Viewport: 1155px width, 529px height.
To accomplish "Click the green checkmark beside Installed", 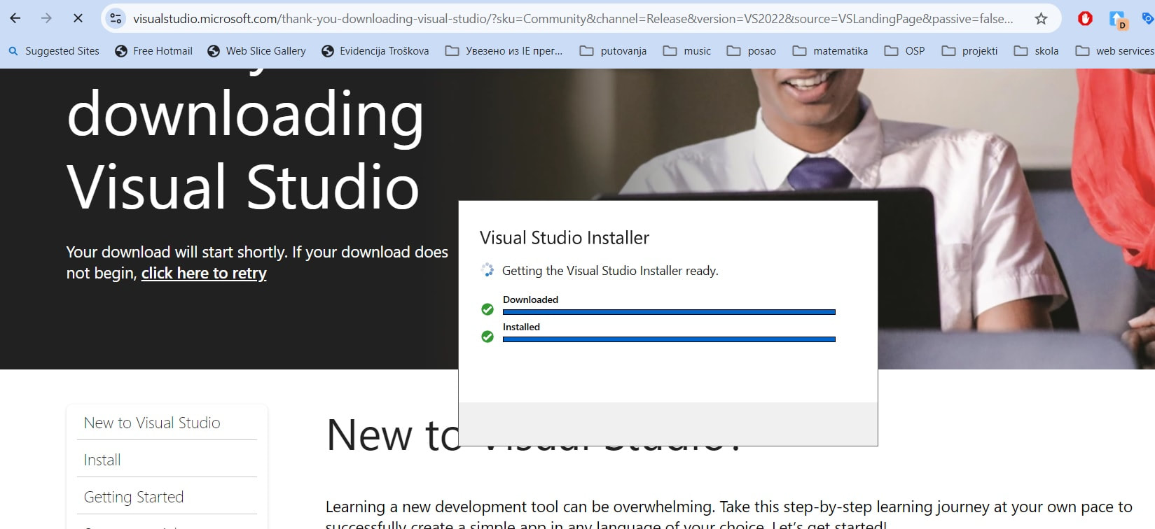I will pyautogui.click(x=487, y=337).
